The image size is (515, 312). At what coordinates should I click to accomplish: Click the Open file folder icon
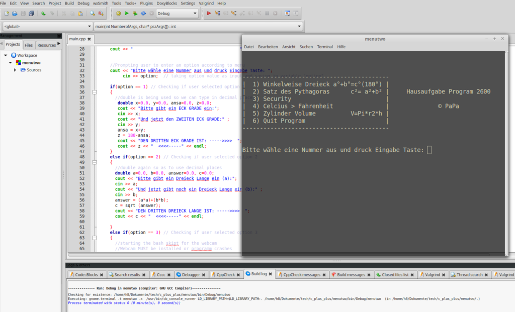pos(15,14)
